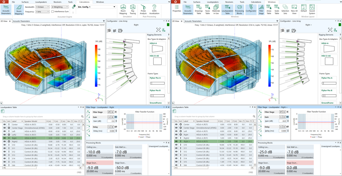Open Receivers ribbon tab in right window
The width and height of the screenshot is (342, 176).
pos(229,2)
